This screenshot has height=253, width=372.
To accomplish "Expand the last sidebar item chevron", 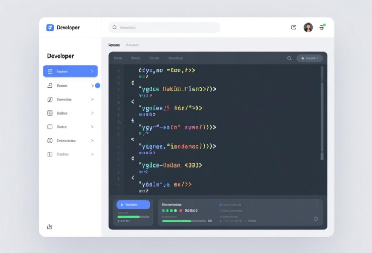I will [92, 154].
